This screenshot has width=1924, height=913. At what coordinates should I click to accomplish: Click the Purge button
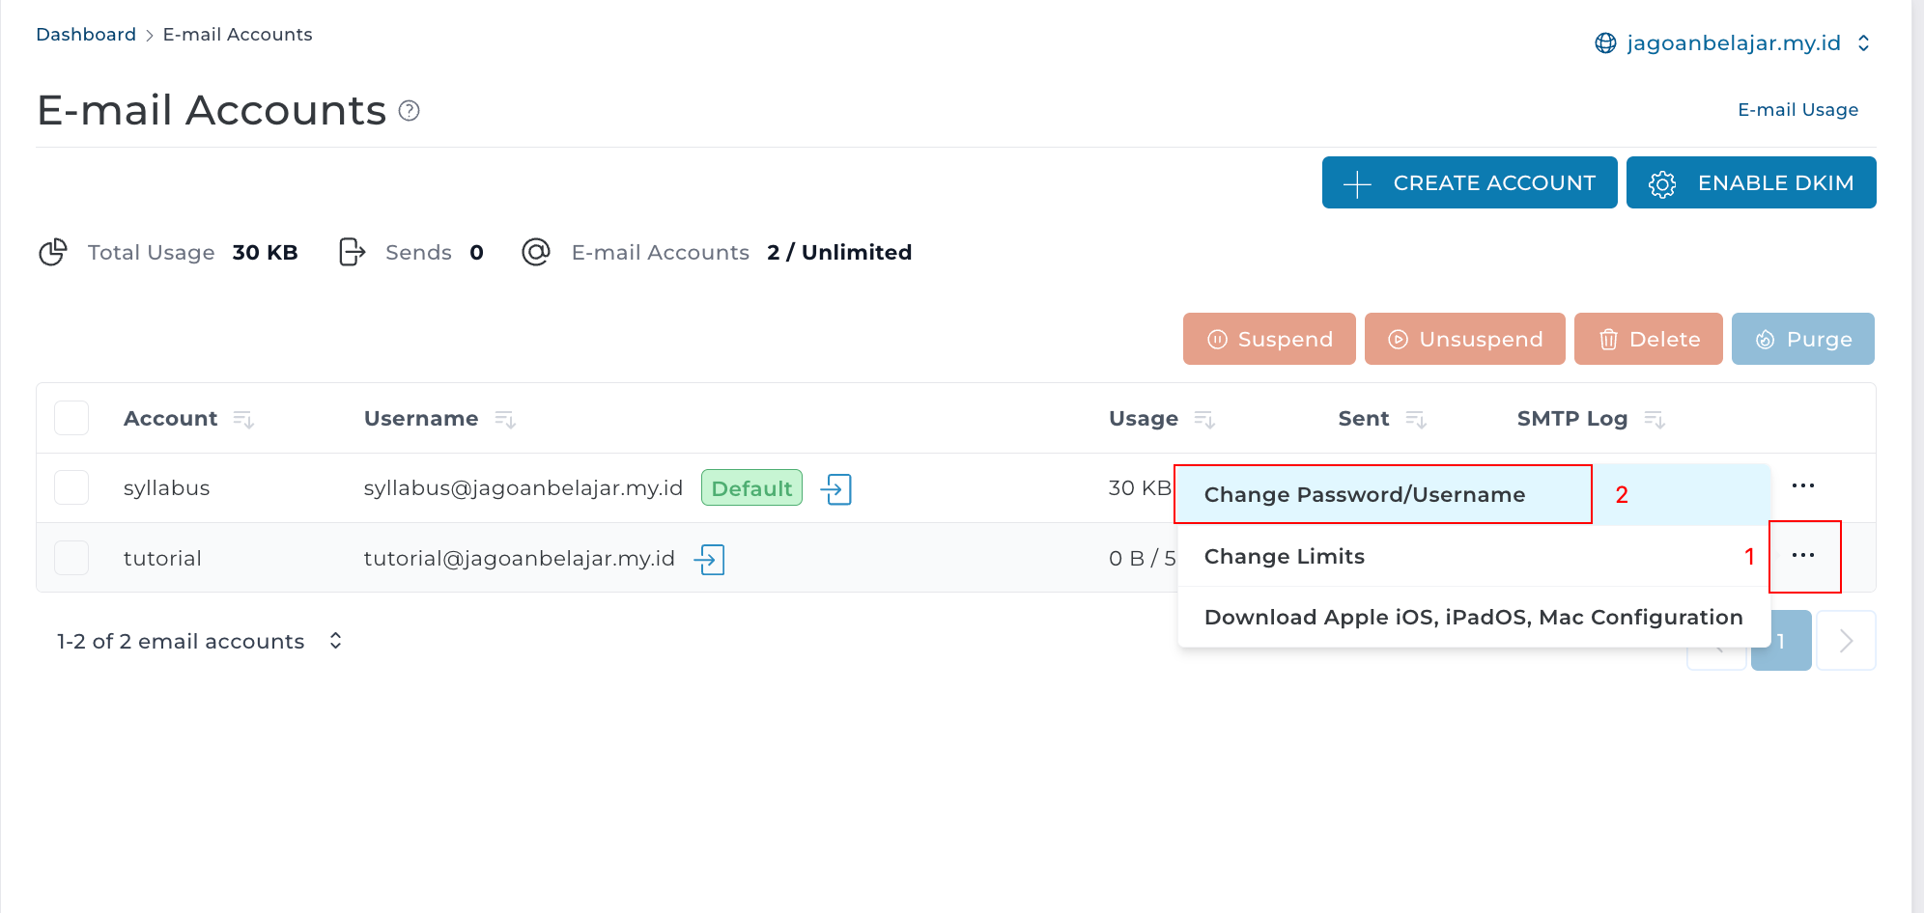coord(1802,339)
